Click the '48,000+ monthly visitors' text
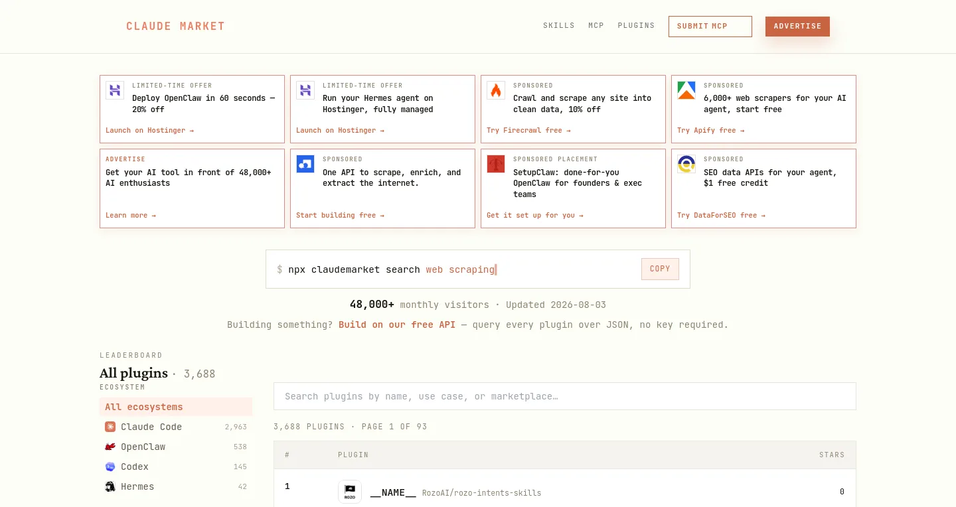 click(x=420, y=305)
